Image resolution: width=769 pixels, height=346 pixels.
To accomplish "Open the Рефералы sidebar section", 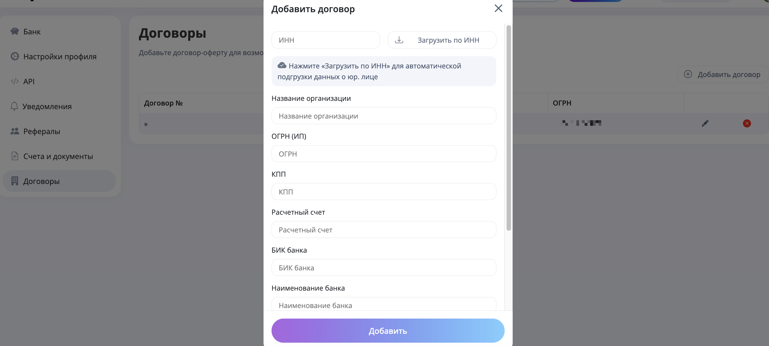I will tap(42, 131).
